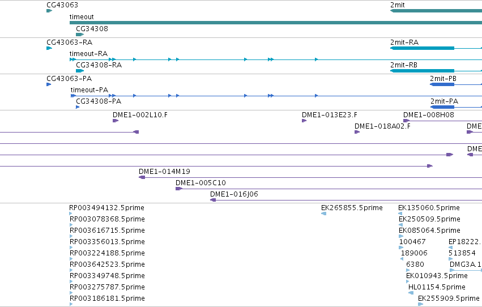Click arrow glyph under DME1-013E23.F
Image resolution: width=482 pixels, height=307 pixels.
[x=304, y=121]
